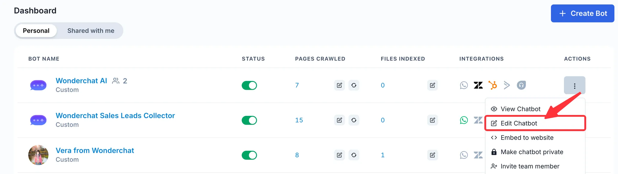
Task: Toggle status of Wonderchat Sales Leads Collector
Action: 249,120
